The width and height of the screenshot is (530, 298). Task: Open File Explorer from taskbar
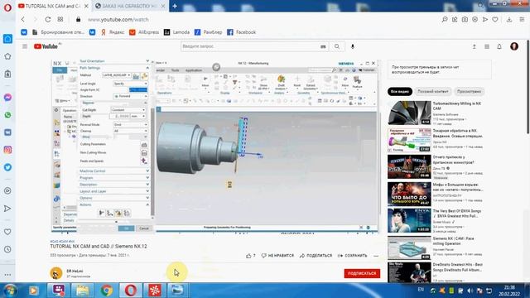click(x=82, y=290)
